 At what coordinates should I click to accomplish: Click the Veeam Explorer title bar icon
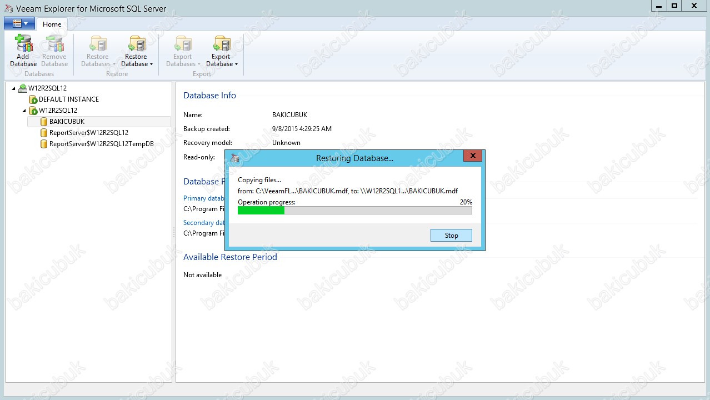pos(8,8)
